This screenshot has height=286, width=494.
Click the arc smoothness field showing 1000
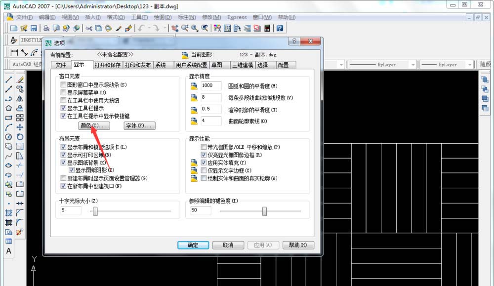[211, 85]
